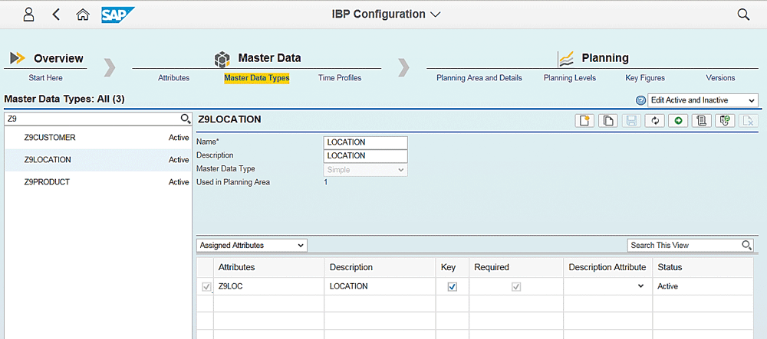Open the log scroll icon
Screen dimensions: 767x339
(702, 120)
